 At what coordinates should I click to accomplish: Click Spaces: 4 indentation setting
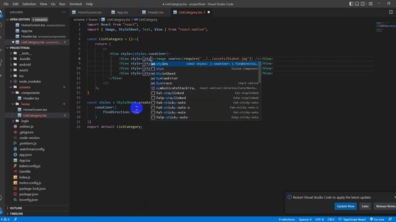pos(305,220)
